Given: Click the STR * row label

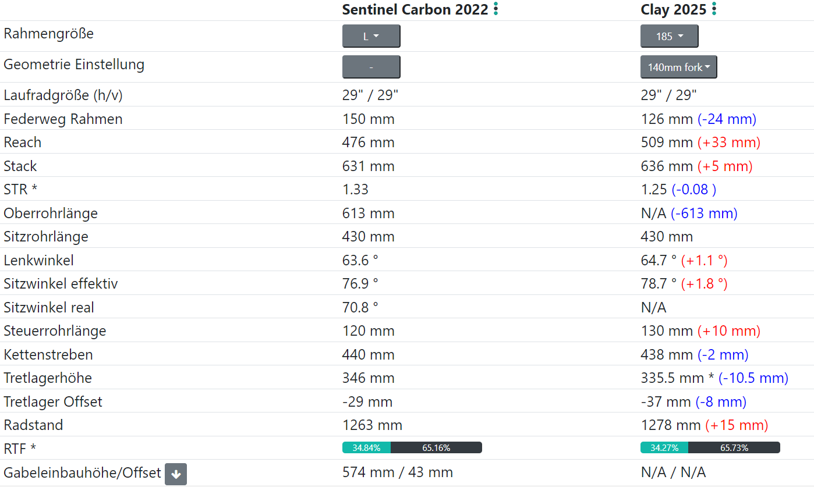Looking at the screenshot, I should [x=20, y=190].
